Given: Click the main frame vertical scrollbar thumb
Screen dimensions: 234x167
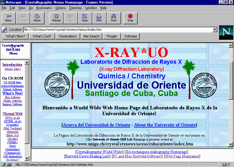Looking at the screenshot, I should point(231,80).
